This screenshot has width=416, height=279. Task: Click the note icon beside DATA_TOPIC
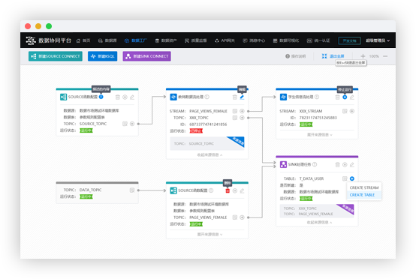(132, 190)
